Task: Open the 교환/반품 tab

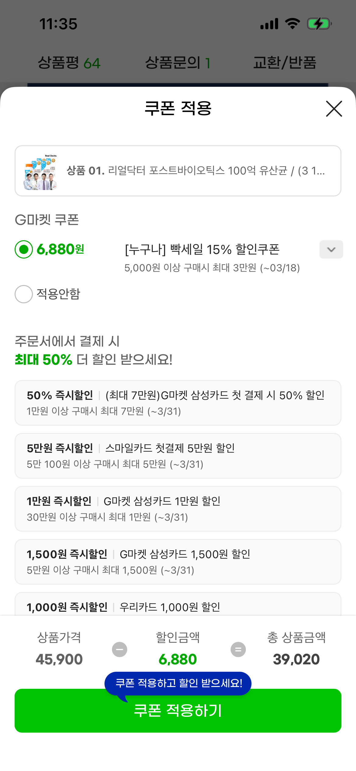Action: (285, 63)
